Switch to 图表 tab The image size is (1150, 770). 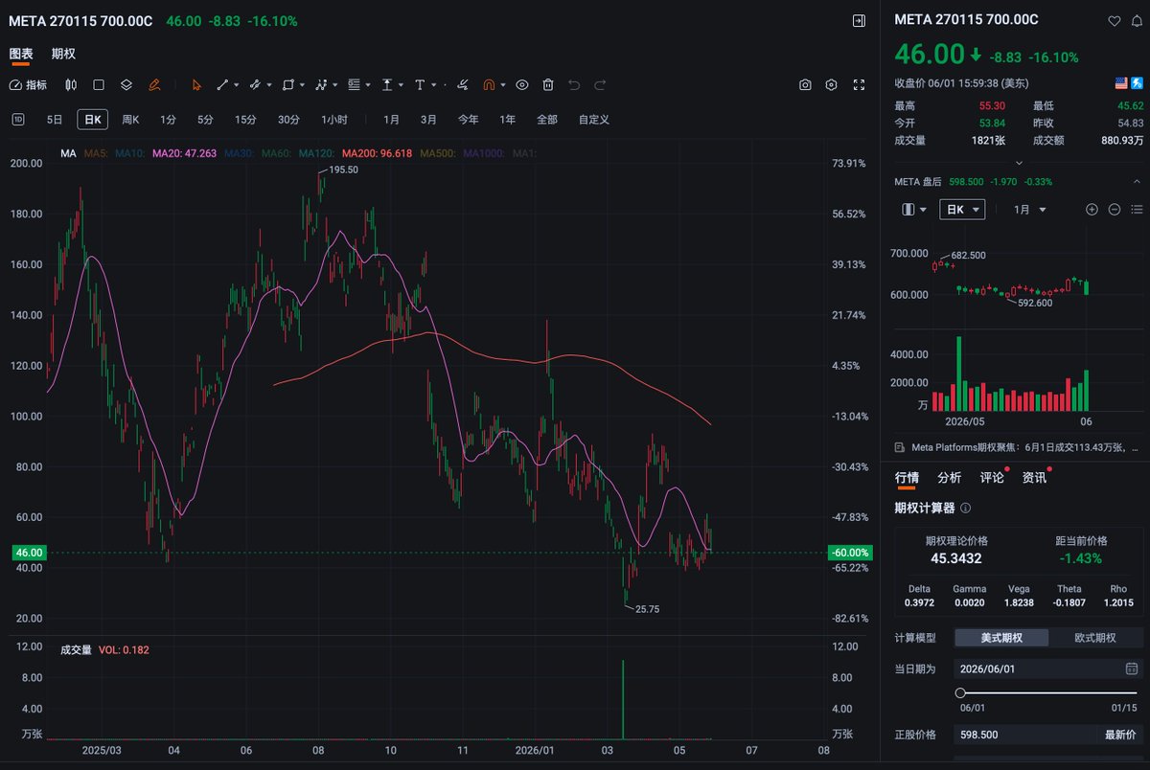point(21,54)
